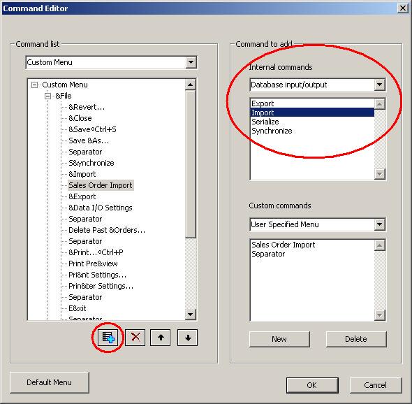The image size is (412, 404).
Task: Click the command tree scrollbar down arrow
Action: pyautogui.click(x=190, y=314)
